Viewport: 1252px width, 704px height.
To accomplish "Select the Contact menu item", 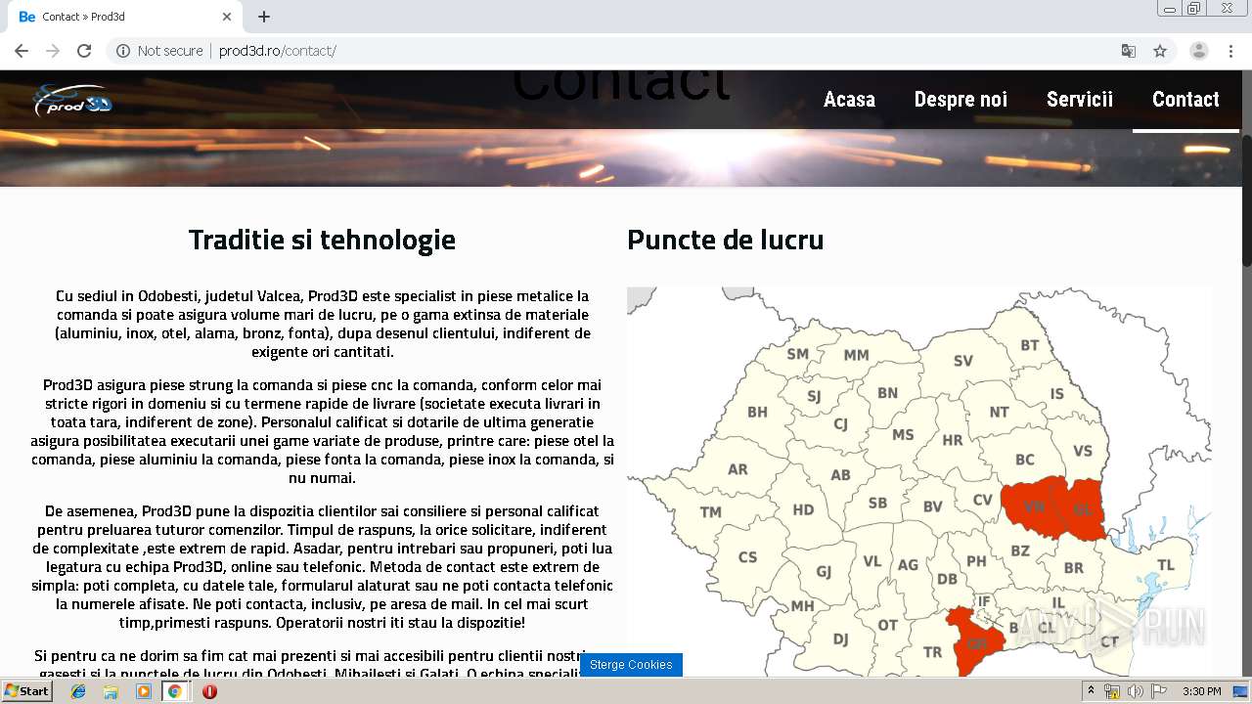I will coord(1185,99).
